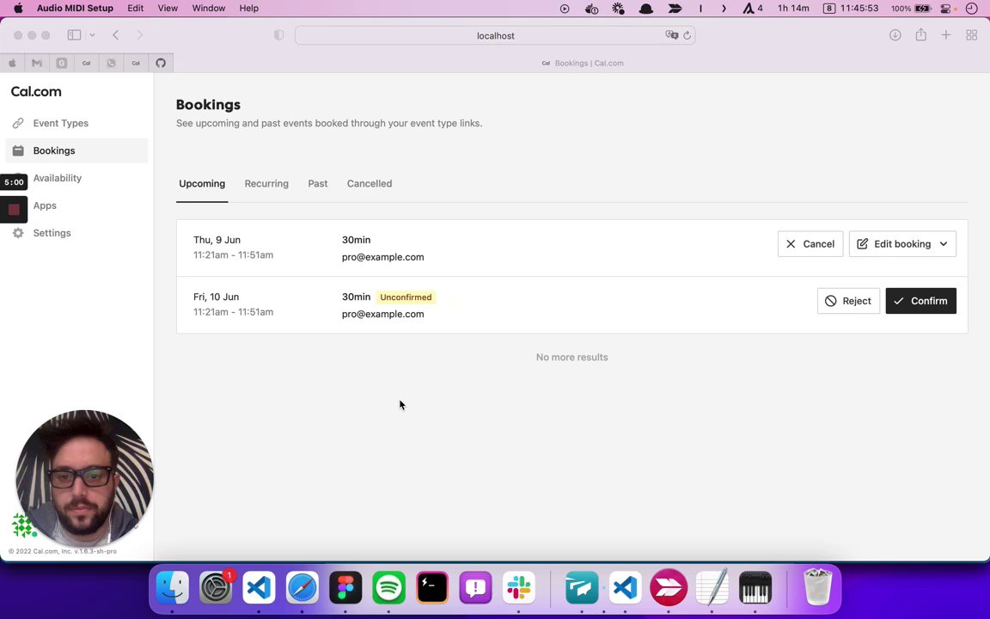
Task: Open the Audio MIDI Setup menu
Action: [75, 9]
